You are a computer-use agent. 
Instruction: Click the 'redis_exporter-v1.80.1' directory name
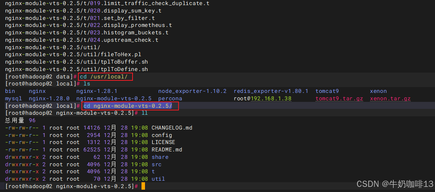tap(271, 91)
